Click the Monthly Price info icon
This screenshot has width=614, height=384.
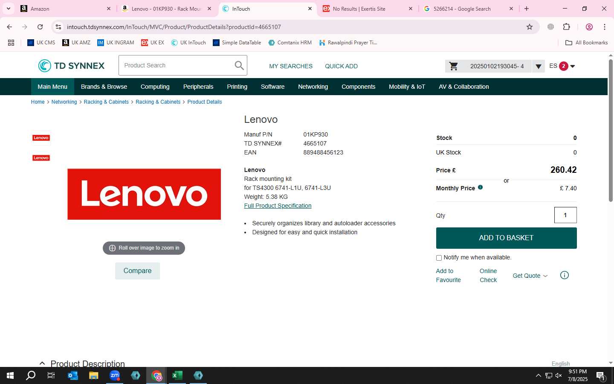(480, 187)
